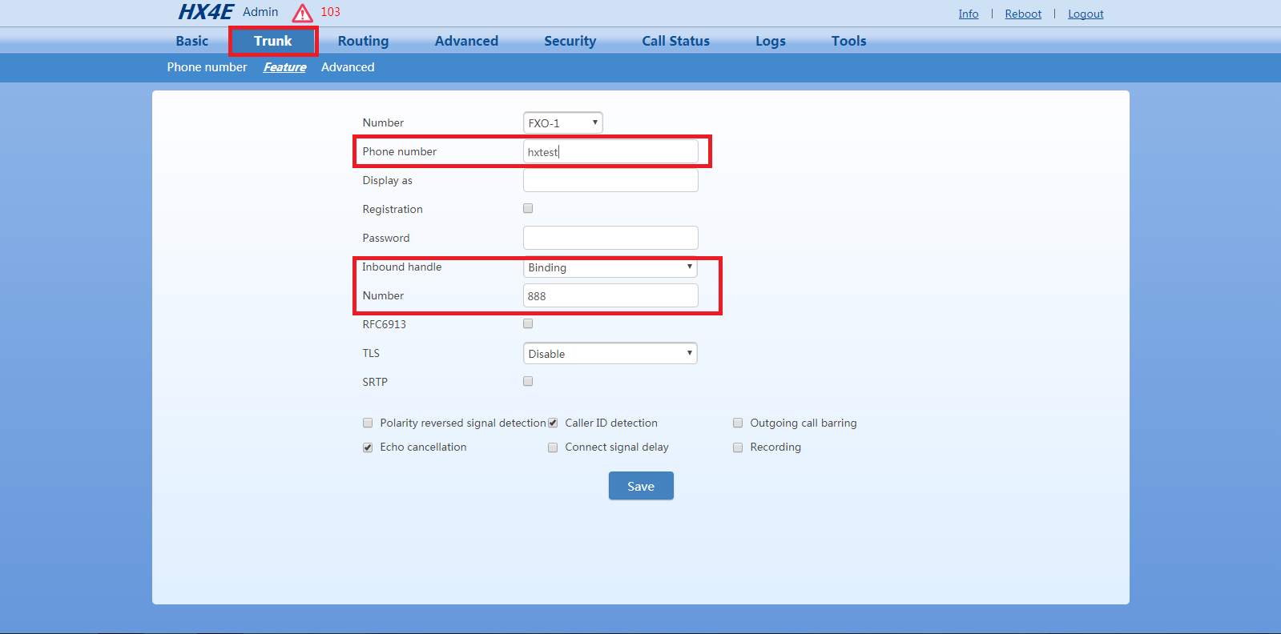Enable the SRTP checkbox
This screenshot has width=1281, height=634.
(528, 381)
